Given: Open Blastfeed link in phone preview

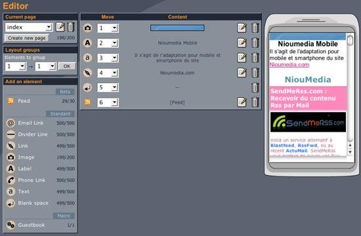Looking at the screenshot, I should (x=282, y=146).
